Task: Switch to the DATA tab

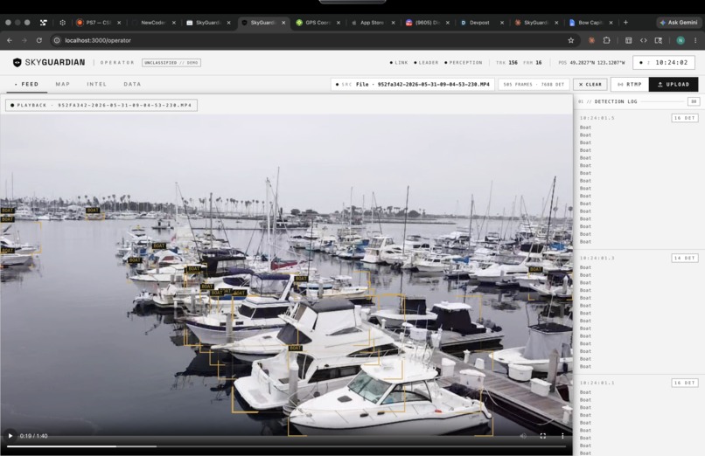Action: pyautogui.click(x=132, y=84)
